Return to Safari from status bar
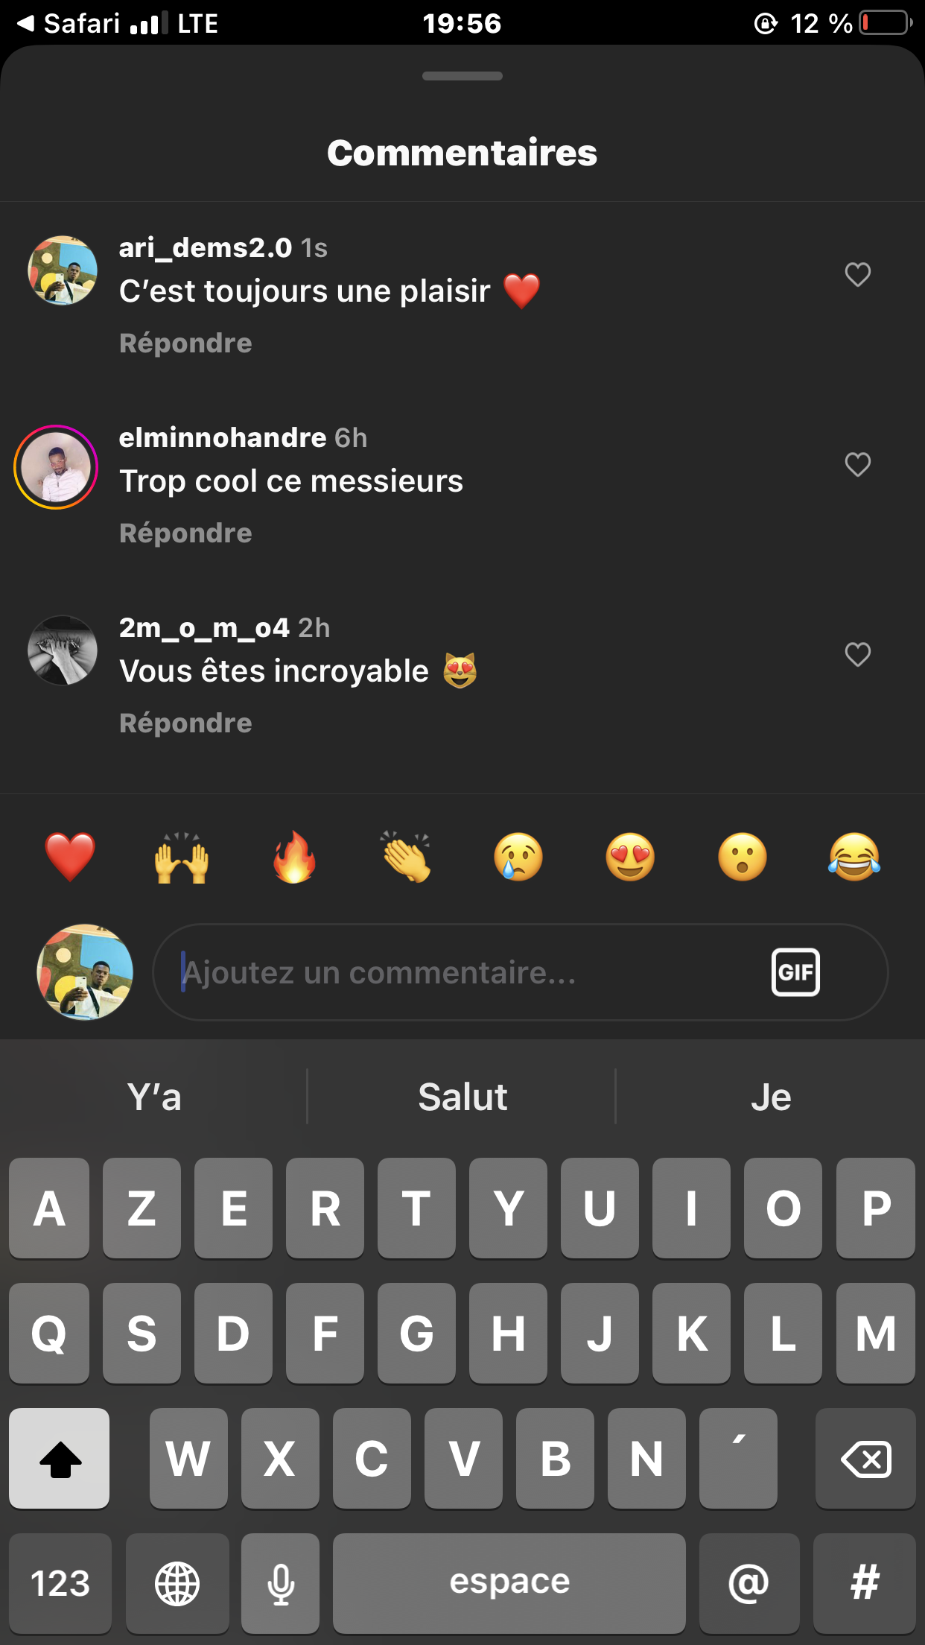Screen dimensions: 925x1645 click(67, 23)
